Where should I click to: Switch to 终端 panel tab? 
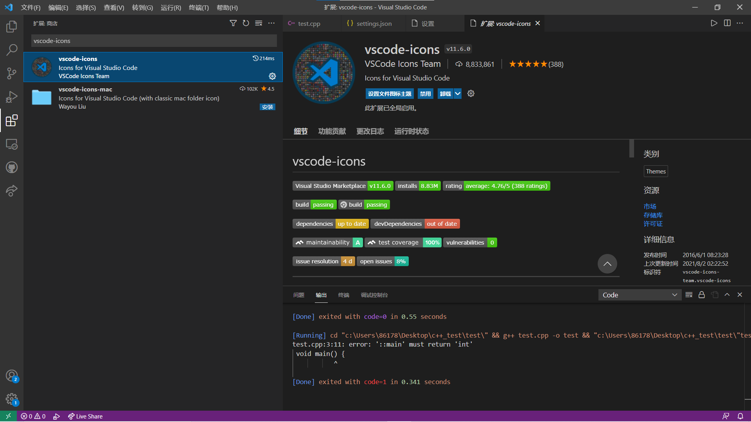[x=343, y=295]
